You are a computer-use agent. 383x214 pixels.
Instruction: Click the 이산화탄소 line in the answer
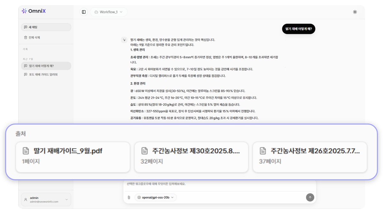pyautogui.click(x=193, y=111)
